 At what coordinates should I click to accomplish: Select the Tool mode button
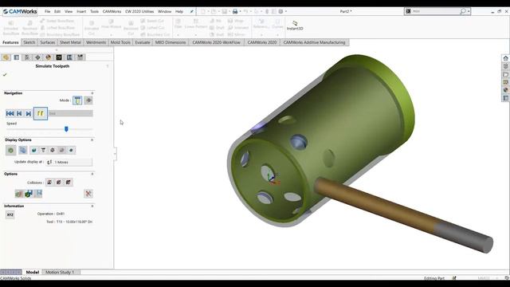(x=77, y=100)
